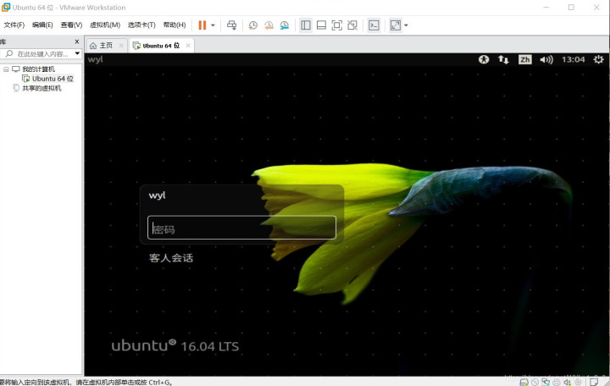
Task: Open the Zh input method indicator
Action: tap(524, 59)
